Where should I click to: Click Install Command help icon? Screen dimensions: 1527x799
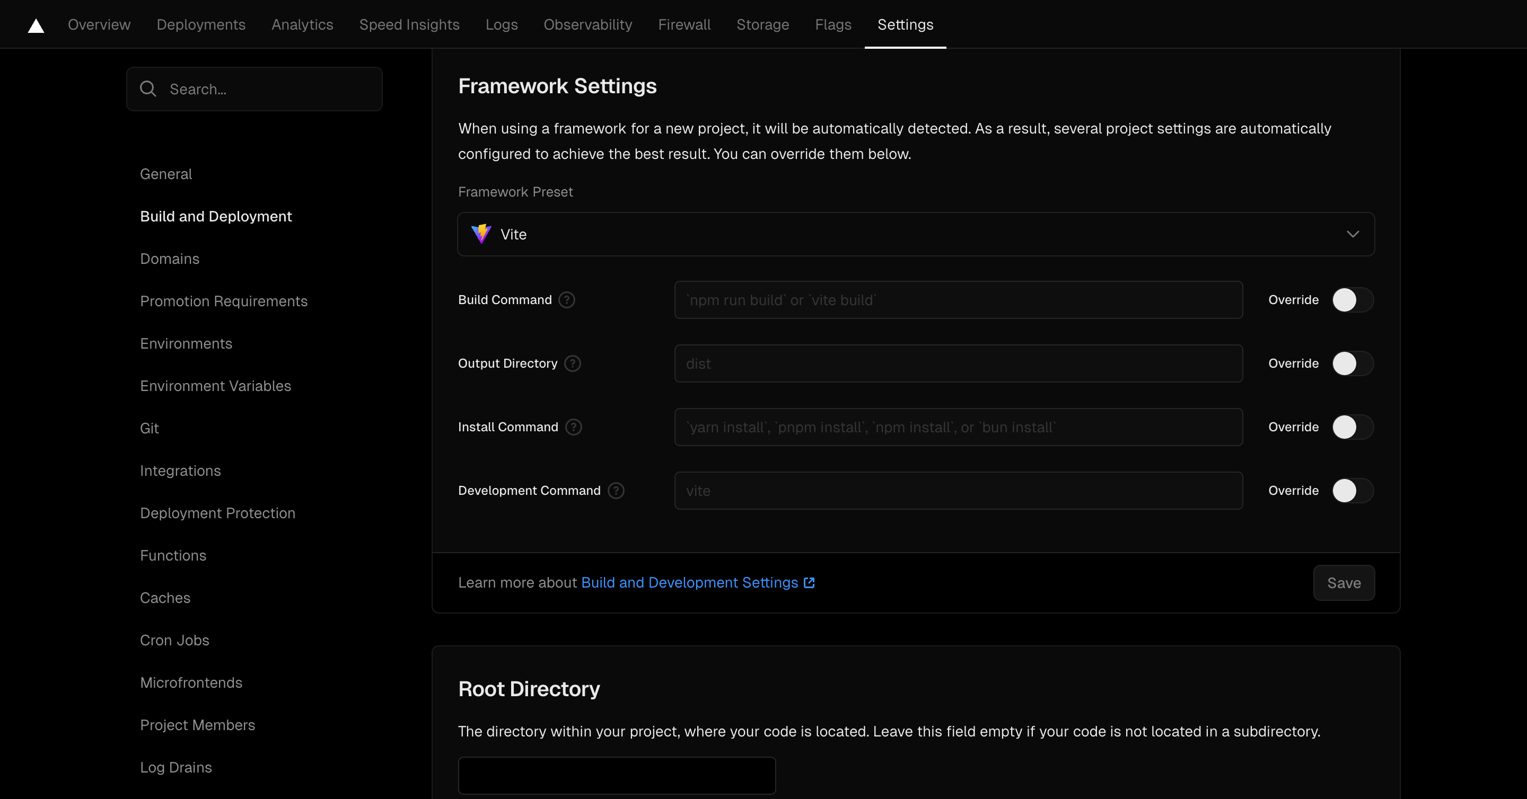point(573,427)
